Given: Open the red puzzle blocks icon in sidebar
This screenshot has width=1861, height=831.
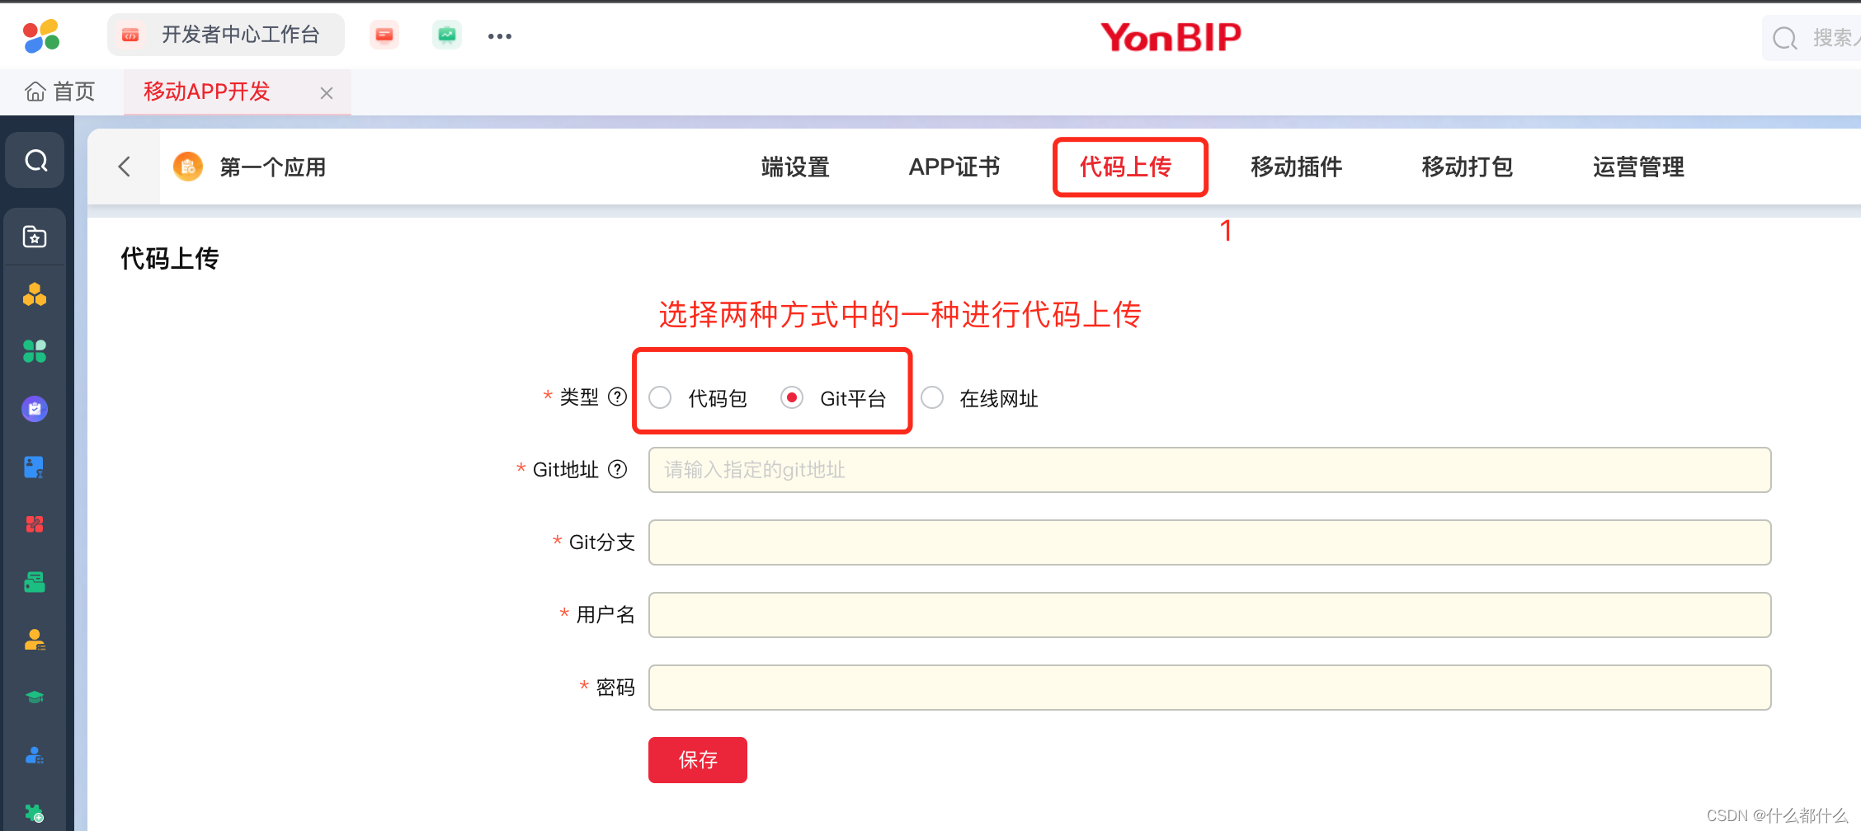Looking at the screenshot, I should [x=35, y=524].
